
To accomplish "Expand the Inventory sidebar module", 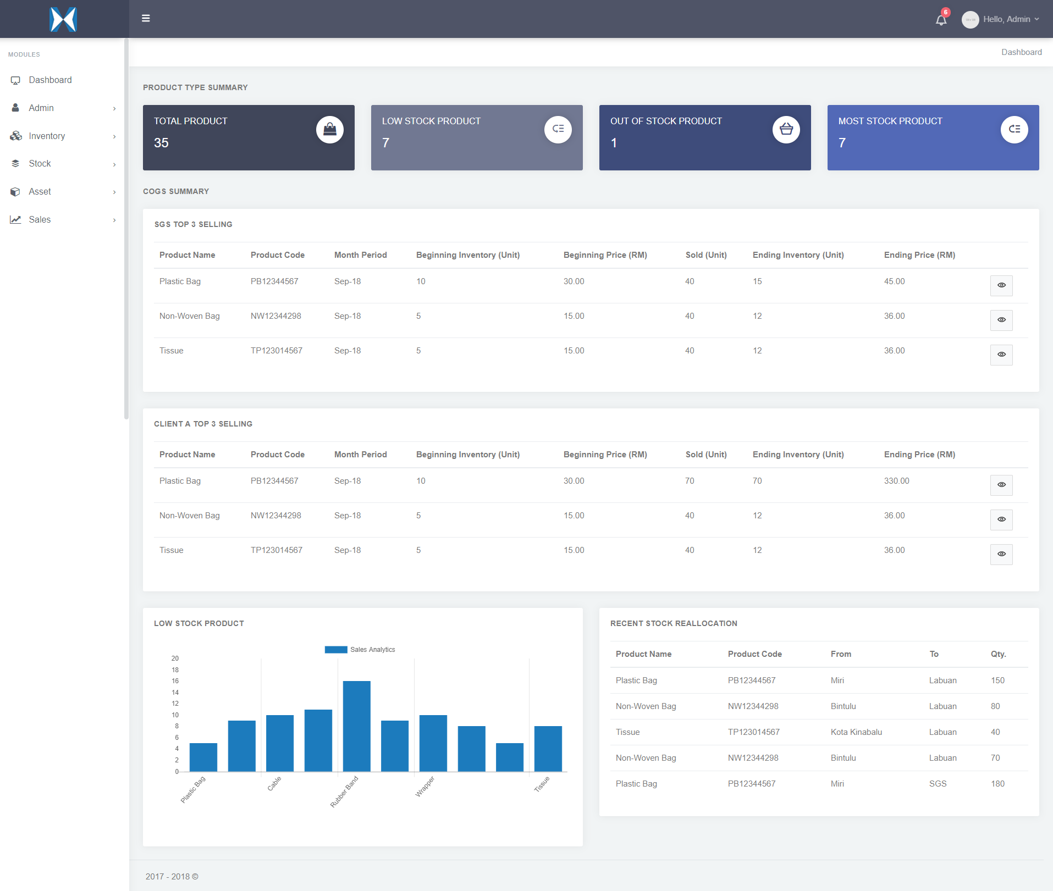I will pyautogui.click(x=63, y=136).
